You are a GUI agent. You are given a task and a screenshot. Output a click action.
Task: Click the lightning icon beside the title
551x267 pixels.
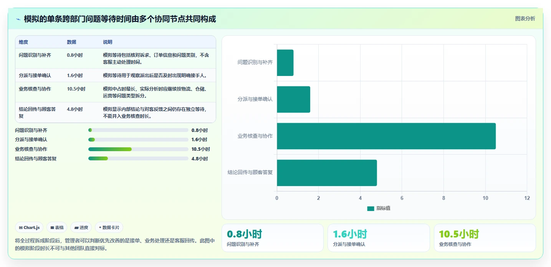18,19
